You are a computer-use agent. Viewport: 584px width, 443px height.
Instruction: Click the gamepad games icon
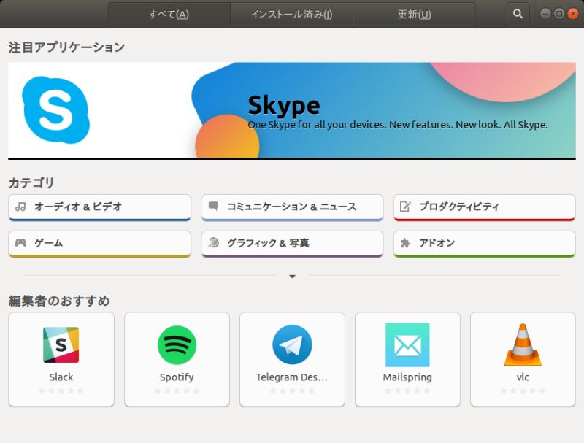(20, 243)
